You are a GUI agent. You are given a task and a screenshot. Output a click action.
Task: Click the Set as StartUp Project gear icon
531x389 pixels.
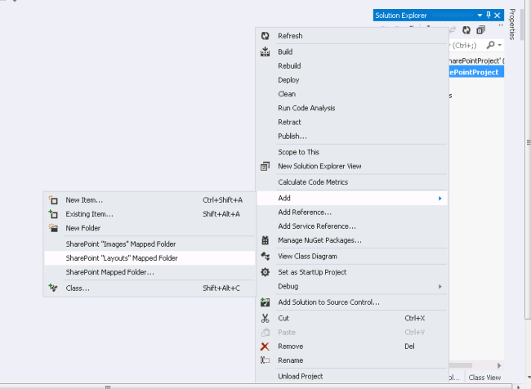point(265,272)
